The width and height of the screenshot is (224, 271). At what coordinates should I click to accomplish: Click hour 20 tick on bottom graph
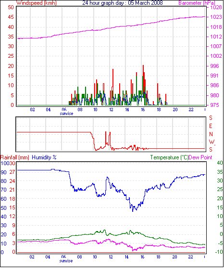tap(174, 257)
